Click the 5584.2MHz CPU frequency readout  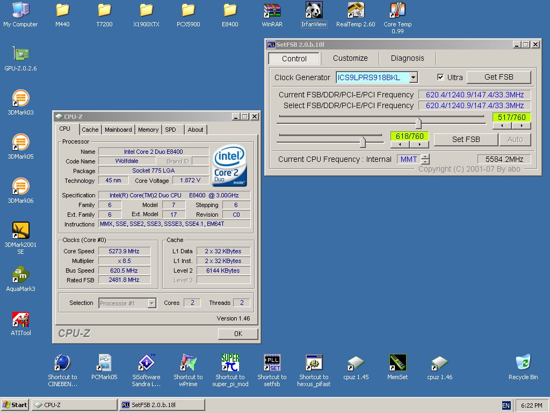[x=504, y=159]
